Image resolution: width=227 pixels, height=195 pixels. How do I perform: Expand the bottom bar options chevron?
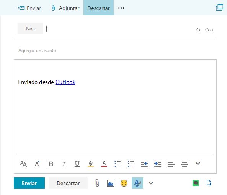click(x=151, y=183)
